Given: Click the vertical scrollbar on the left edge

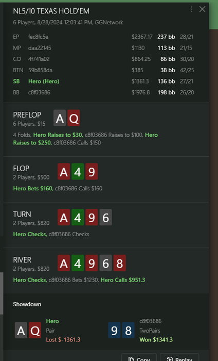Looking at the screenshot, I should (2, 293).
